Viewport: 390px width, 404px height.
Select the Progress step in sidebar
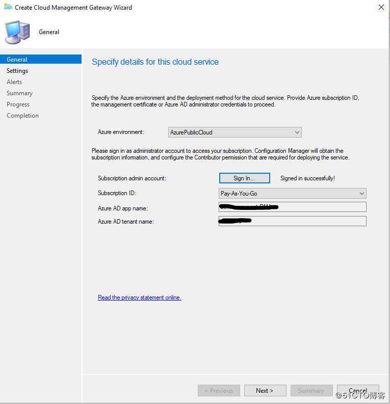18,104
